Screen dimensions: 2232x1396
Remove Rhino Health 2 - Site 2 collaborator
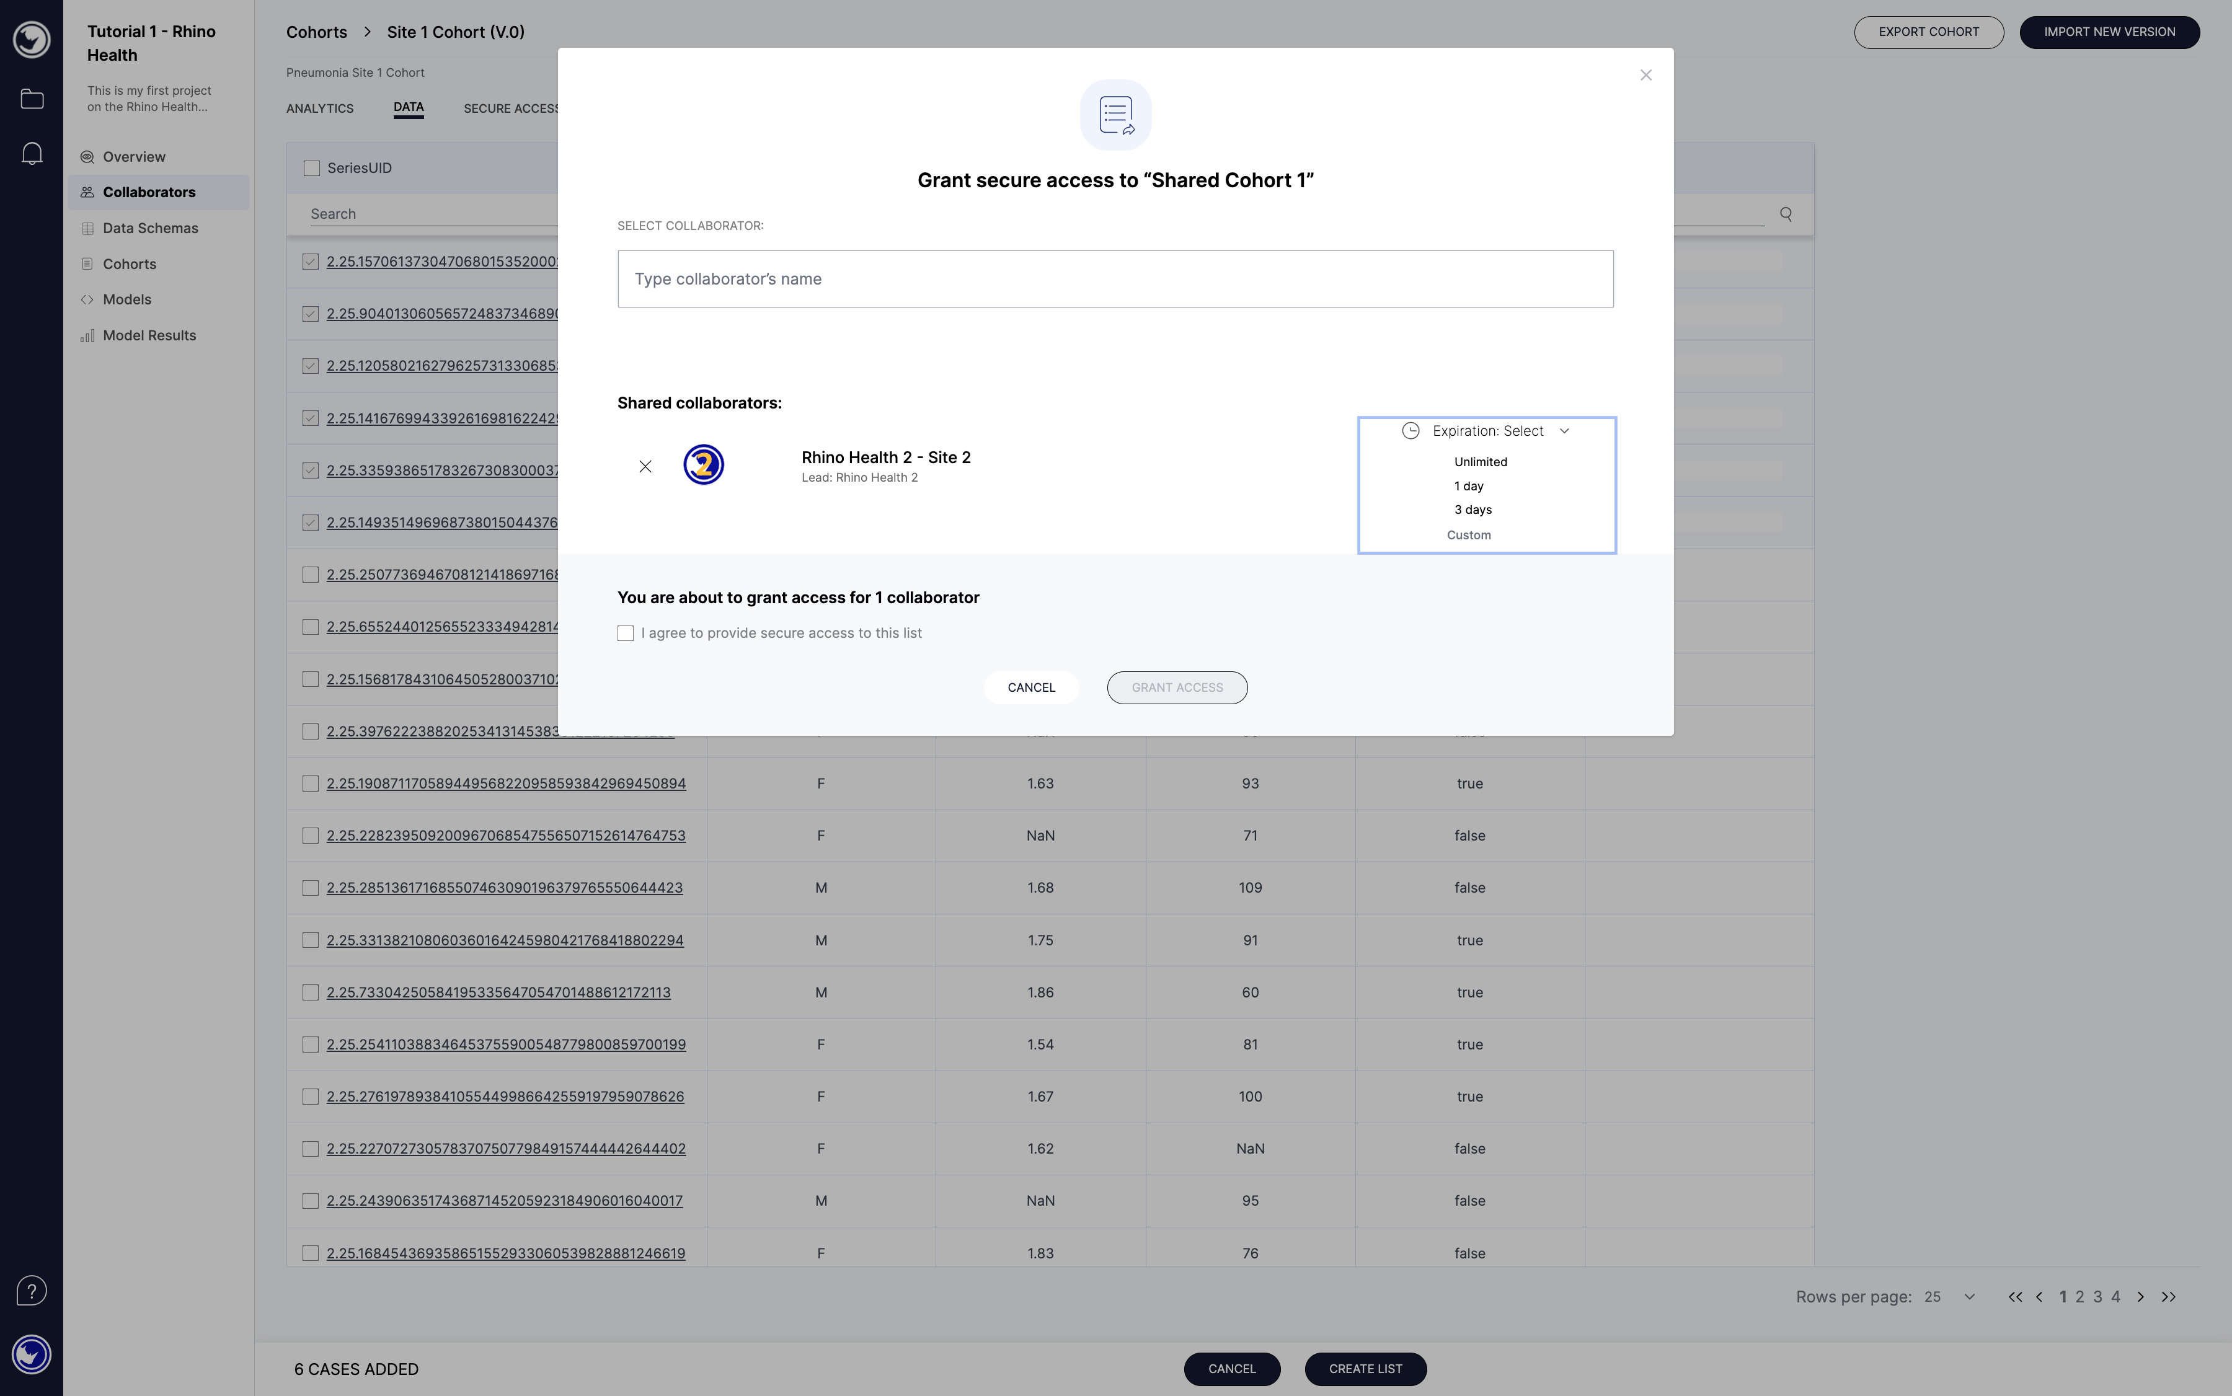point(645,466)
